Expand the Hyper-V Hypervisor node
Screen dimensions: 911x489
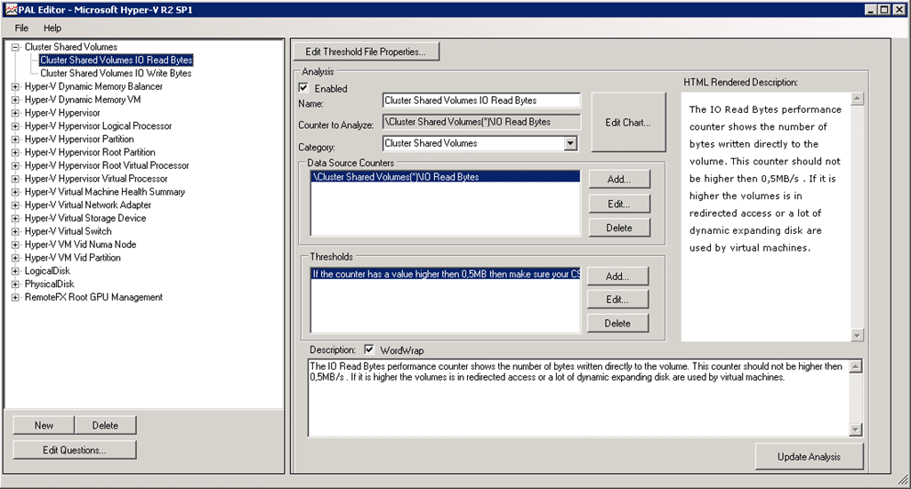[16, 113]
